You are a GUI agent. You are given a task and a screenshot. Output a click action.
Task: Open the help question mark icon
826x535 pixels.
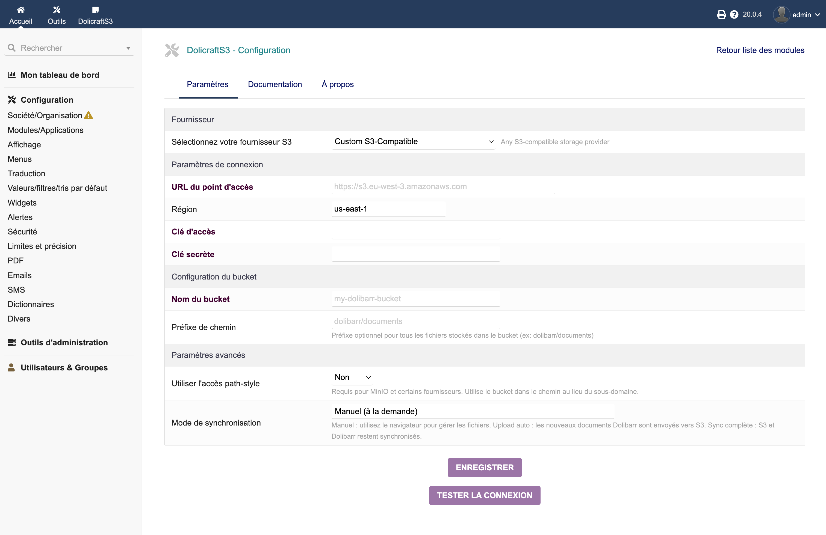(734, 14)
